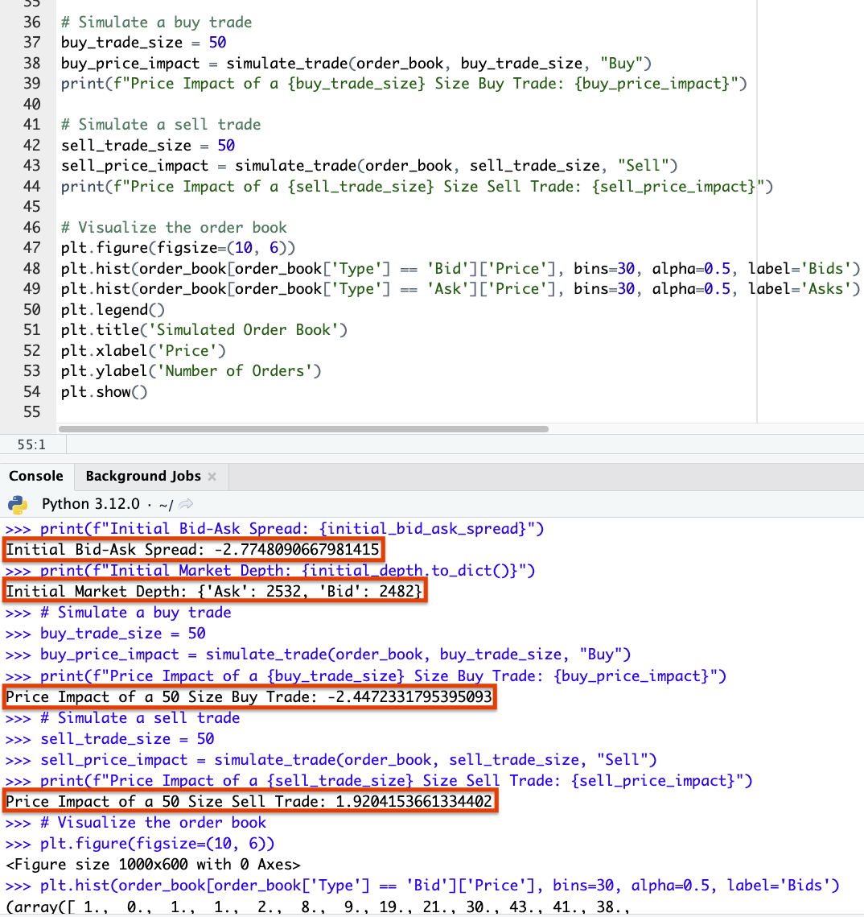Place cursor on empty line 55

pyautogui.click(x=241, y=412)
